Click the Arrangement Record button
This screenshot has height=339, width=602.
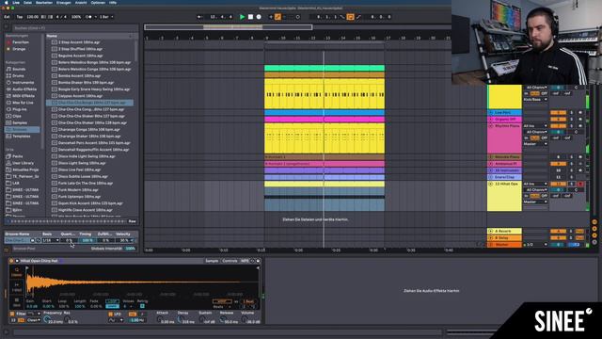259,17
